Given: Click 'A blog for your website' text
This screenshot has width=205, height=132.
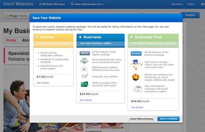Looking at the screenshot, I should (x=105, y=77).
